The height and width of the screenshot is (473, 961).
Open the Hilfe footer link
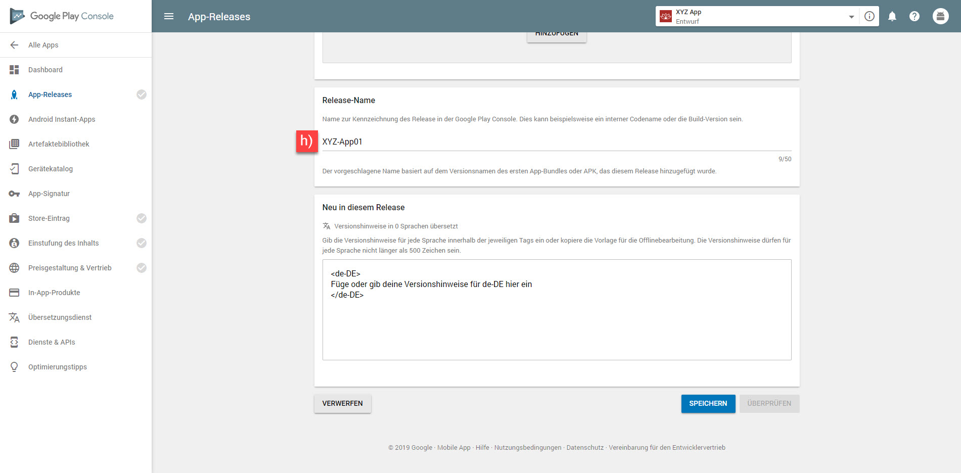(x=482, y=448)
